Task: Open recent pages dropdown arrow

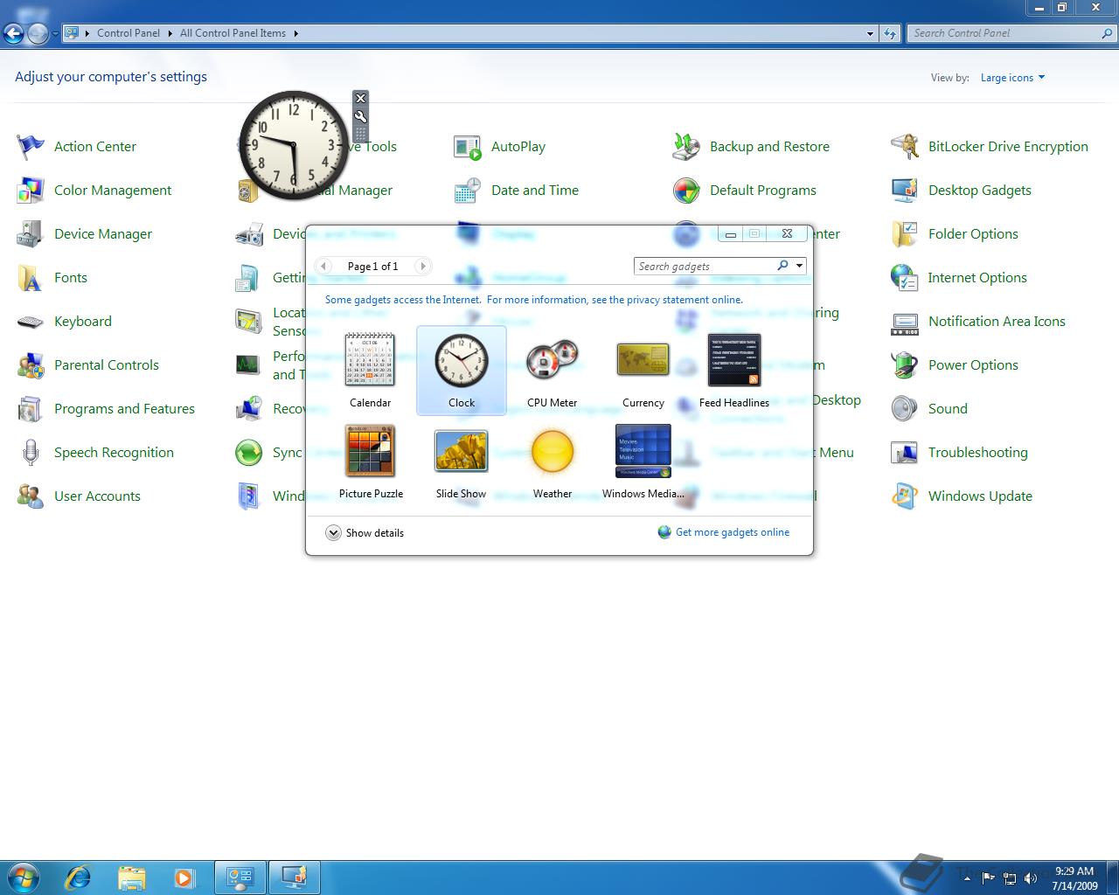Action: (x=55, y=34)
